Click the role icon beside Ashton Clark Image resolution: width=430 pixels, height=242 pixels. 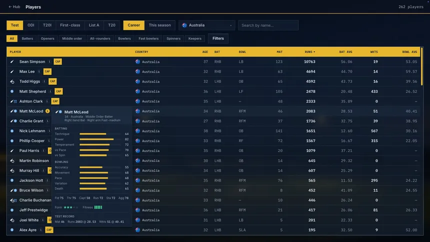[13, 101]
